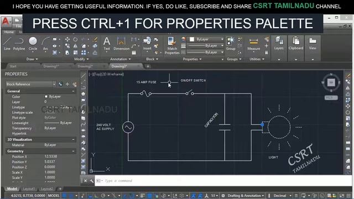Open the AutoCAD application menu logo
Screen dimensions: 354x199
click(6, 22)
